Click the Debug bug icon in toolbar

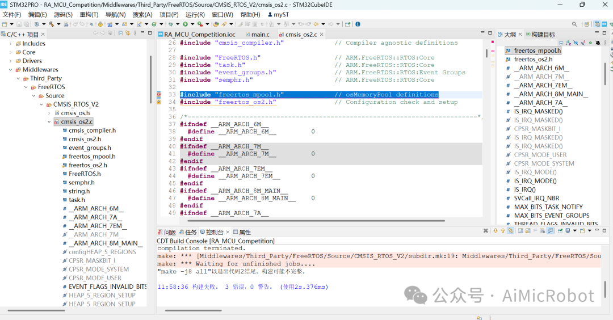(171, 24)
